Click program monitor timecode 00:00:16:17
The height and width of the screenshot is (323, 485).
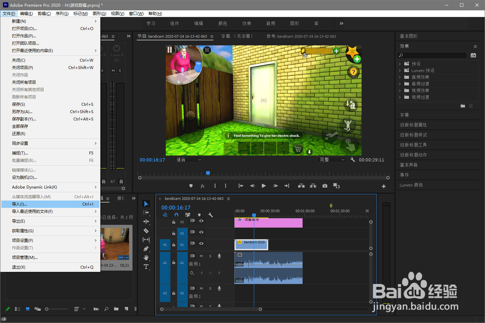(152, 160)
